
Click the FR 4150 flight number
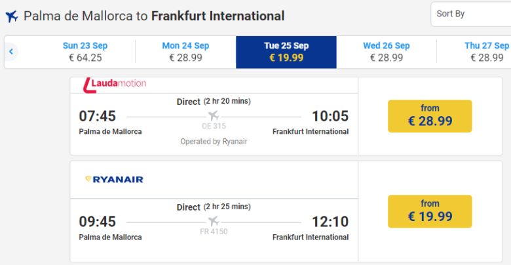(x=214, y=232)
